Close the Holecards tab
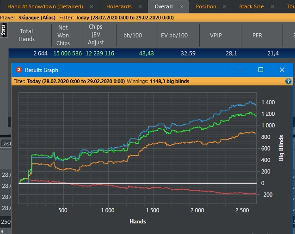The height and width of the screenshot is (234, 295). (x=140, y=6)
